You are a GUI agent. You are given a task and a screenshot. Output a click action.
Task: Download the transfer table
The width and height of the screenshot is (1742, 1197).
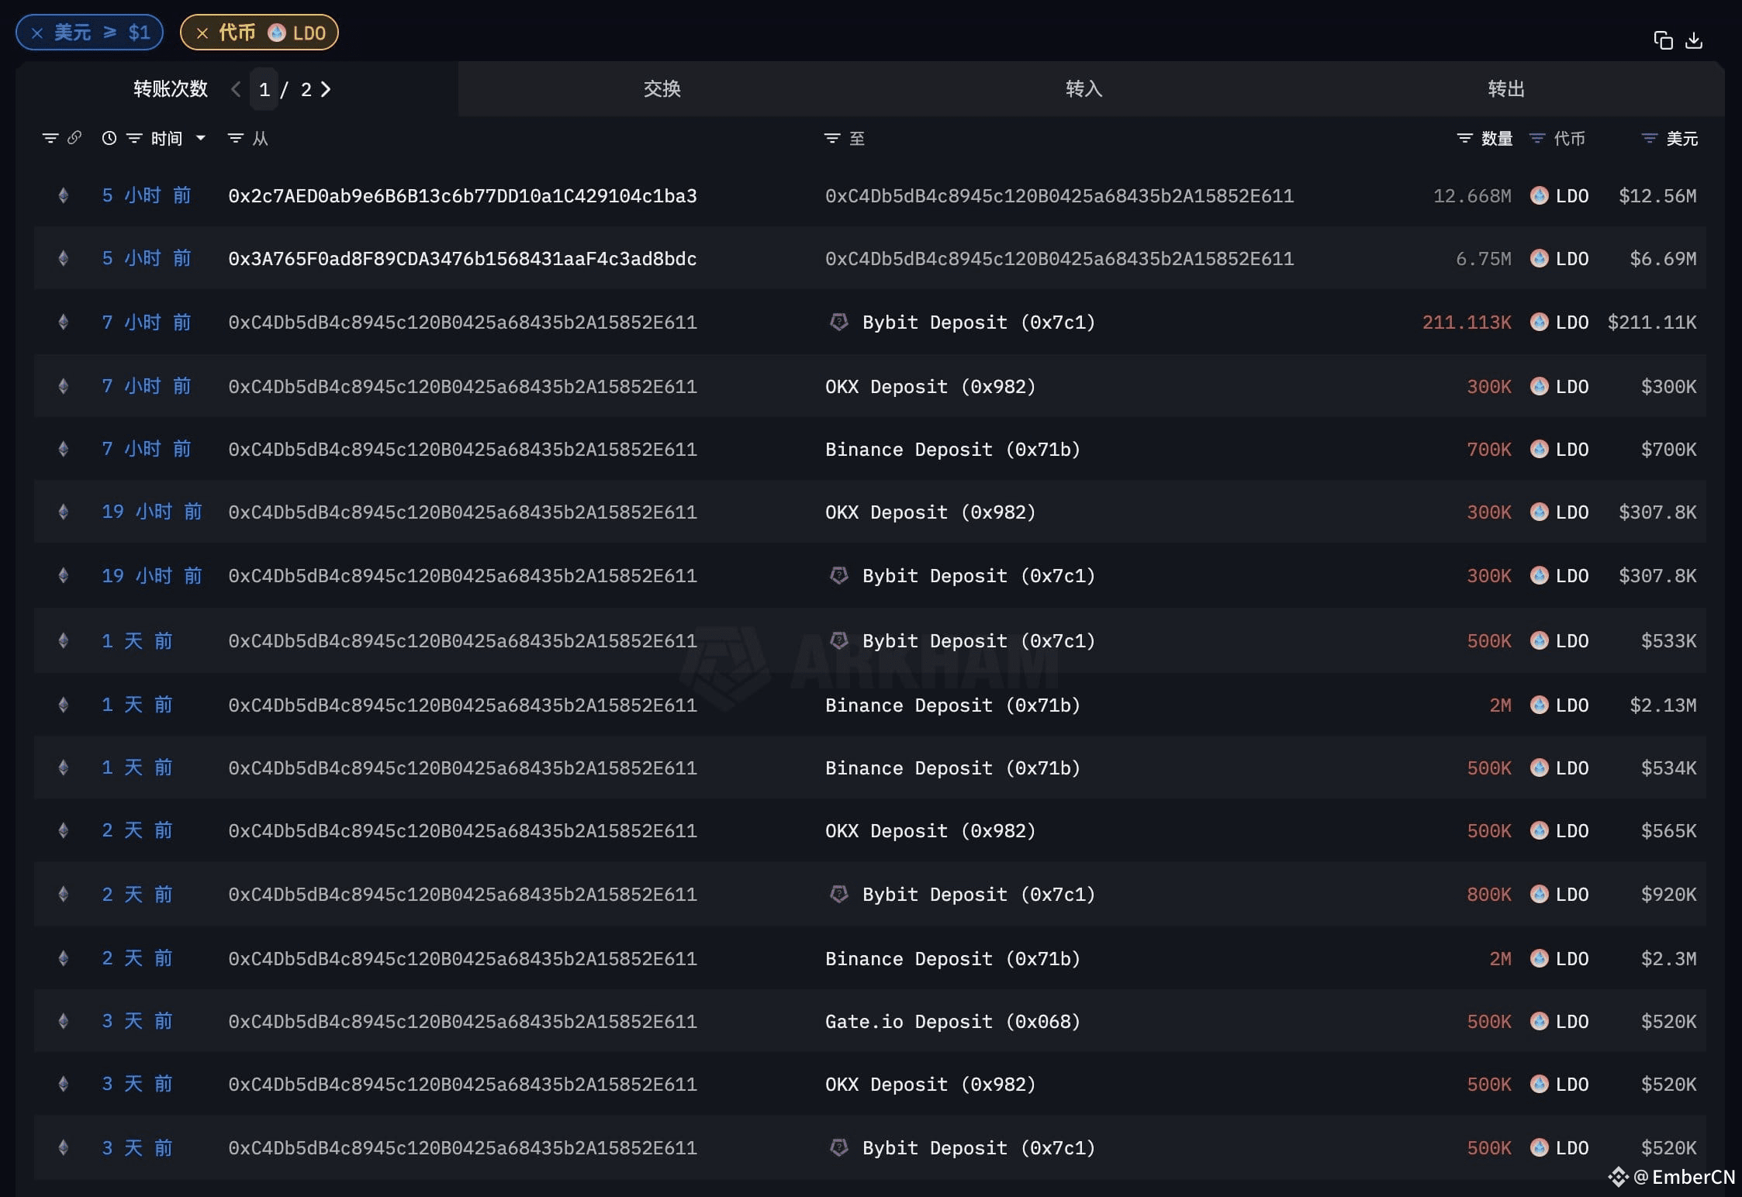pos(1694,40)
